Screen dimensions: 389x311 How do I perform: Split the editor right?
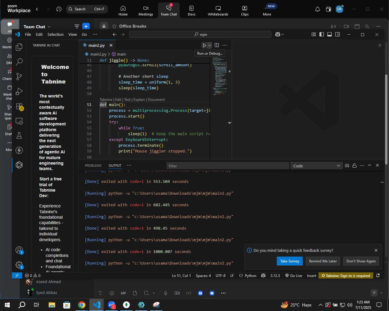pyautogui.click(x=217, y=45)
